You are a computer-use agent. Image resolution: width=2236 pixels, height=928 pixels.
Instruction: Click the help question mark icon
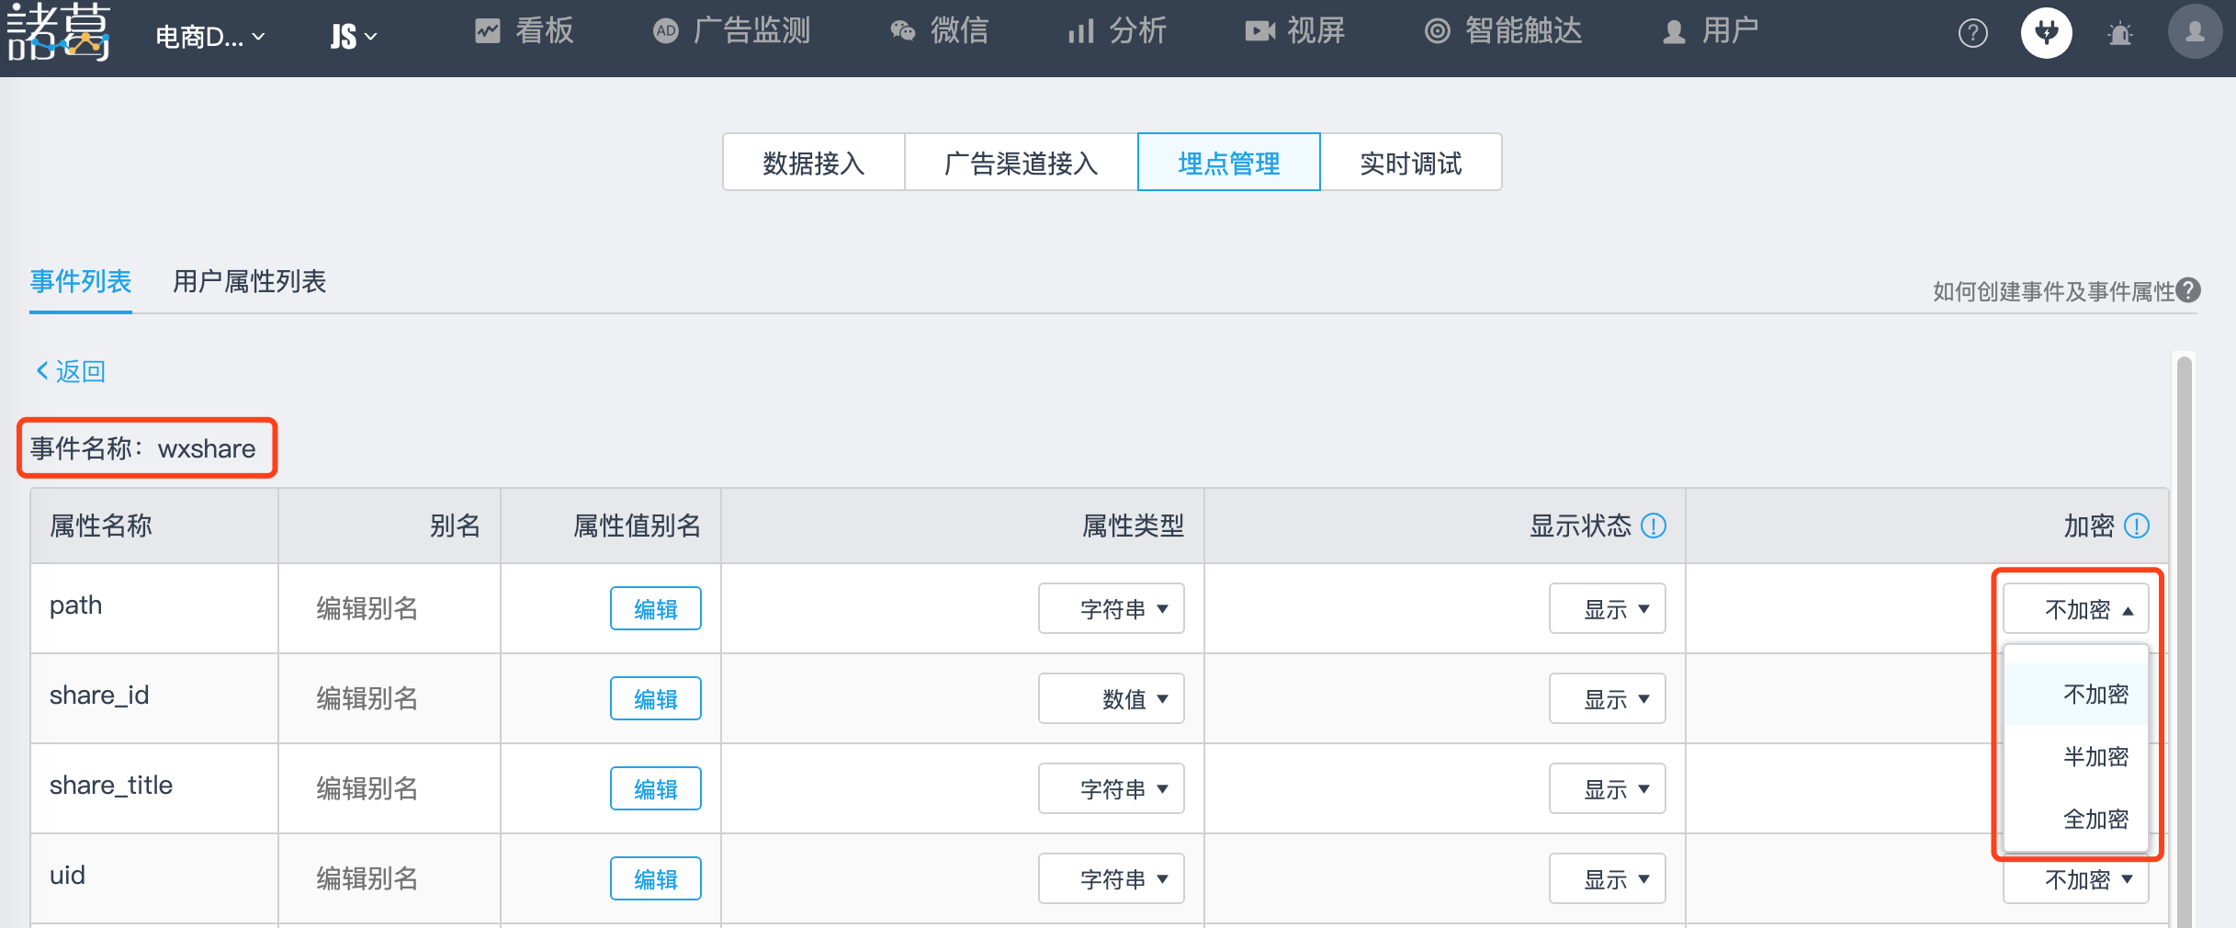(1972, 33)
